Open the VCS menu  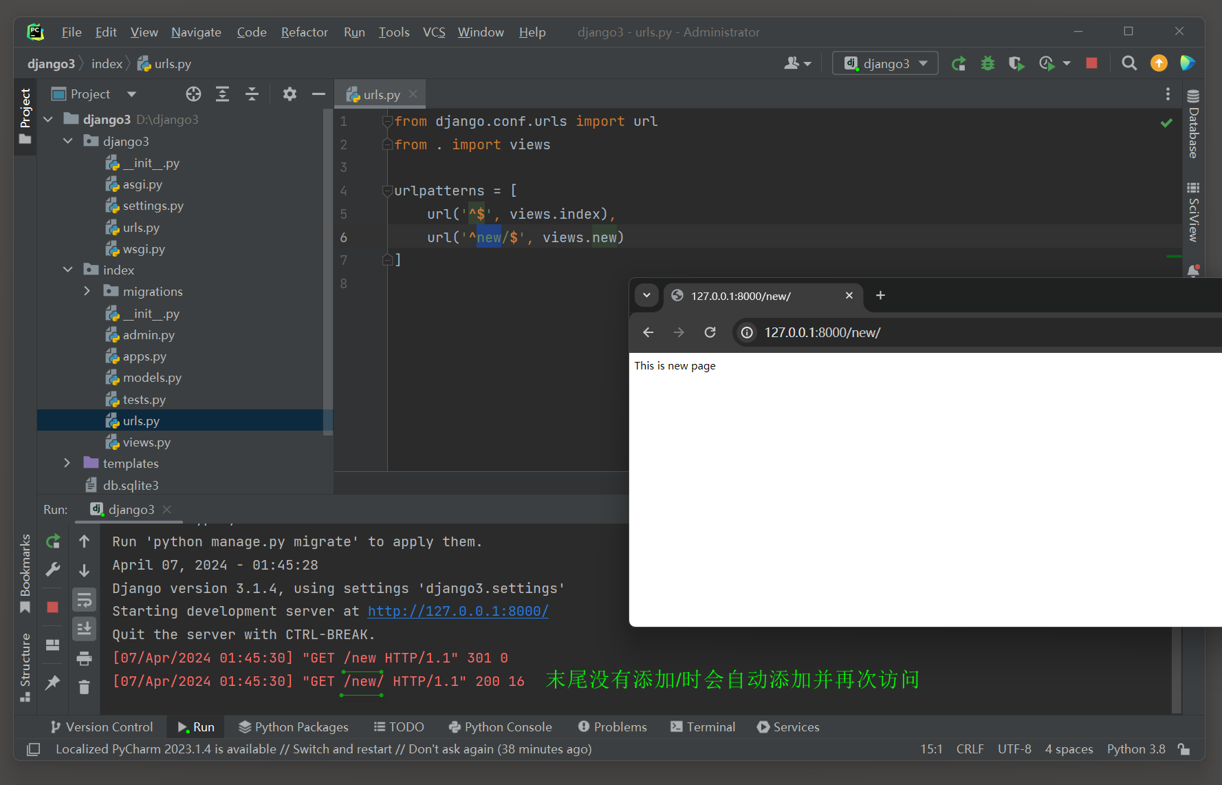pyautogui.click(x=434, y=32)
